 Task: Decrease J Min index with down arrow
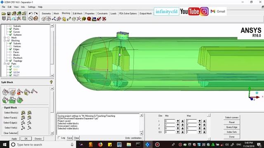pos(182,125)
